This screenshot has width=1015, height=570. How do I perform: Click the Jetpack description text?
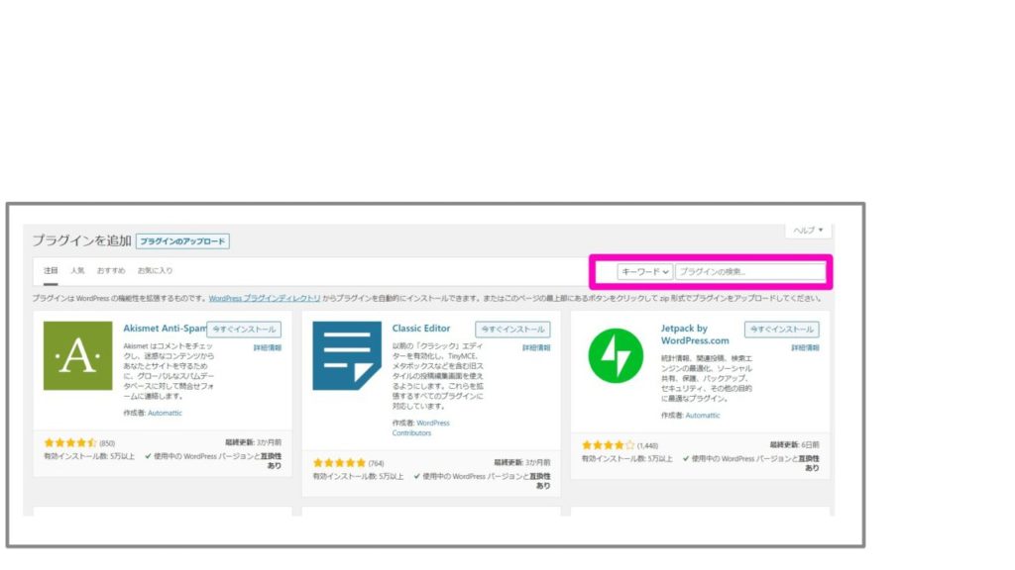point(706,378)
